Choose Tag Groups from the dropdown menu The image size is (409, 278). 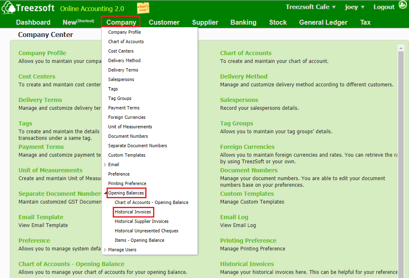[120, 98]
